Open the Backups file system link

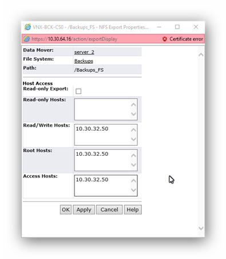pyautogui.click(x=84, y=61)
